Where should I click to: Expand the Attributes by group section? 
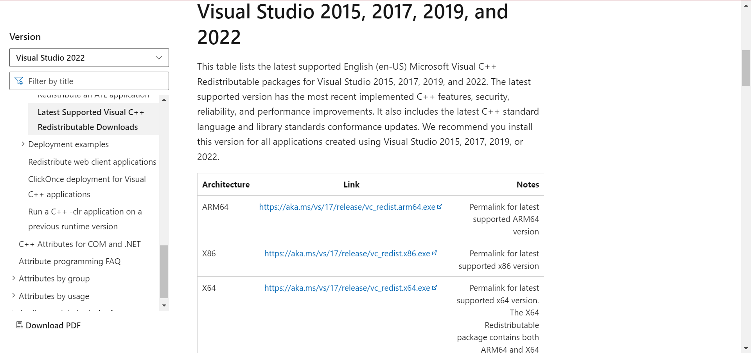[x=14, y=278]
